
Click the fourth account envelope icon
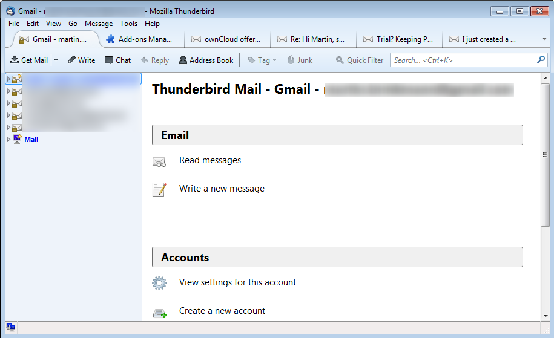point(17,115)
